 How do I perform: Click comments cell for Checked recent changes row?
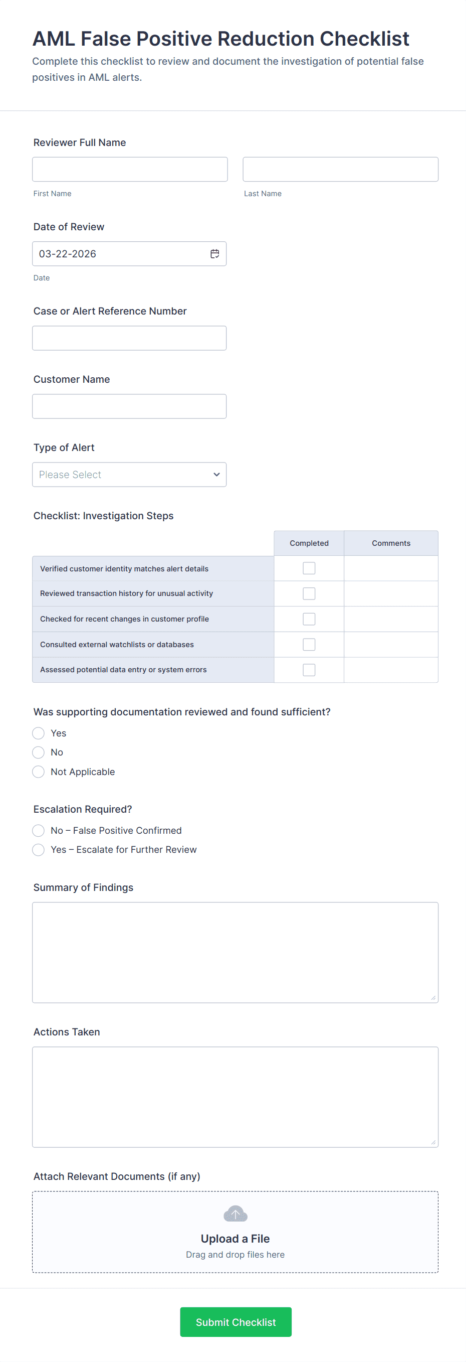point(391,619)
